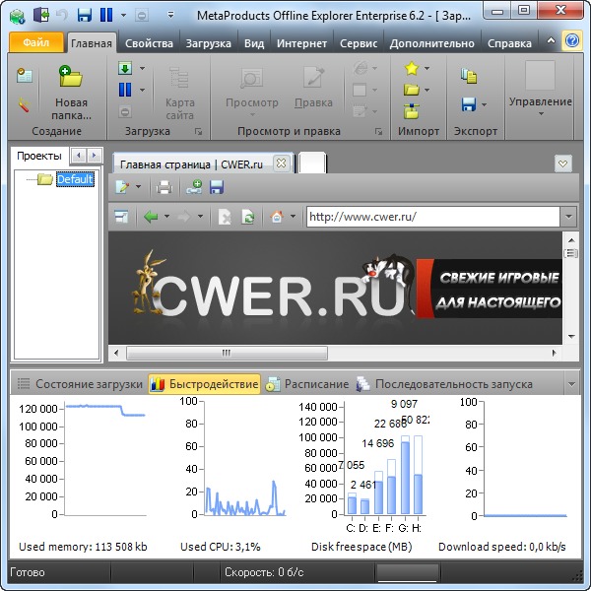Click the refresh page icon
The height and width of the screenshot is (591, 591).
point(248,217)
